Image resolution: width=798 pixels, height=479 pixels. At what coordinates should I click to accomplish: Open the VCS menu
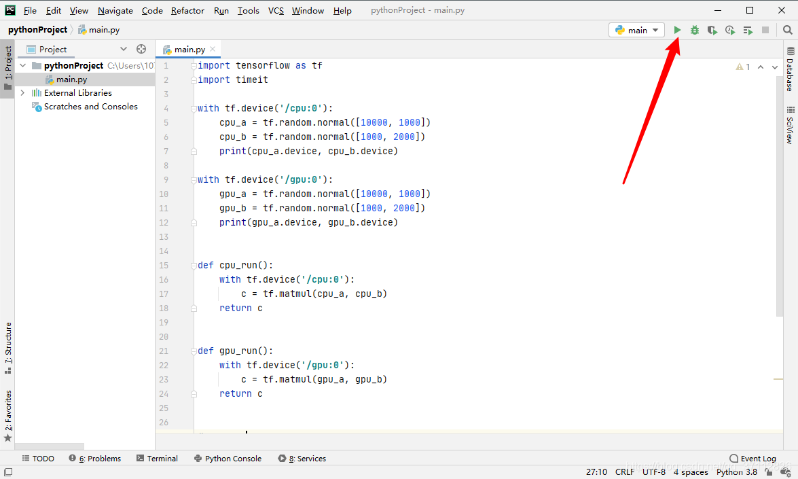(276, 10)
